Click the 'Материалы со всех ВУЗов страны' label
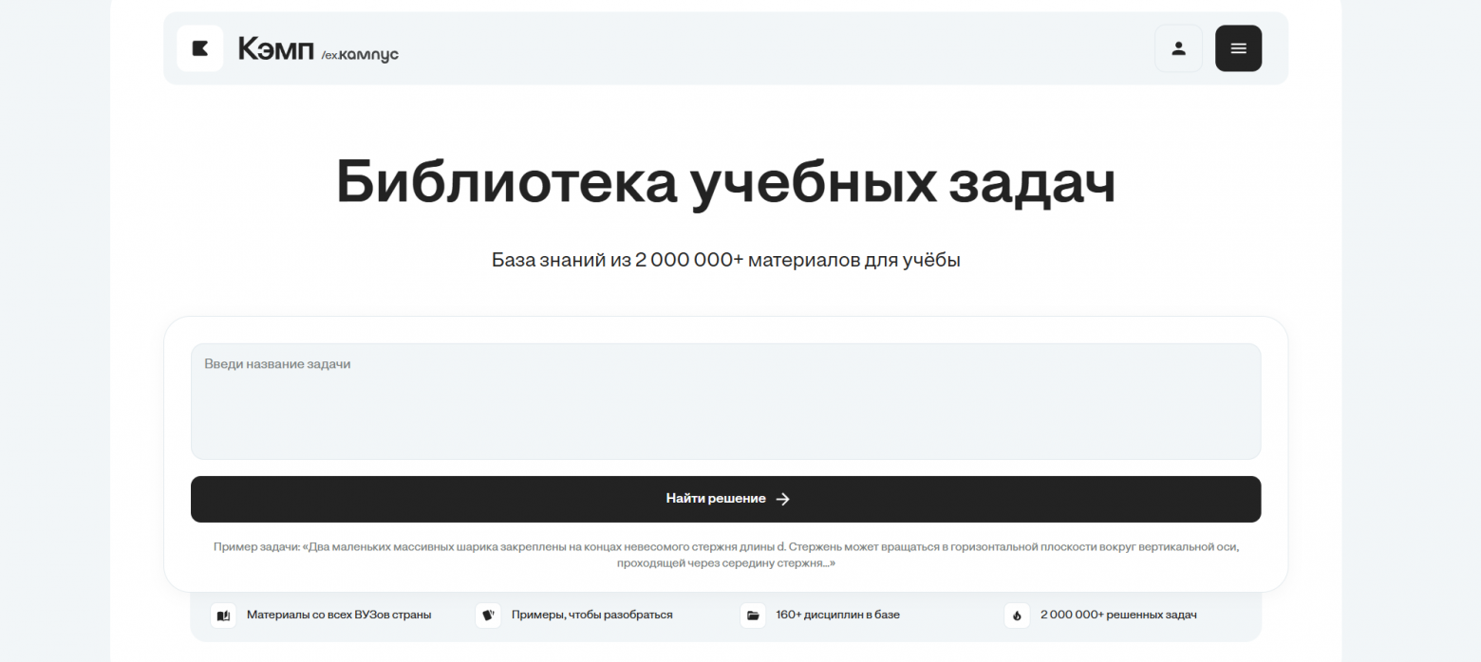The height and width of the screenshot is (662, 1481). coord(339,614)
